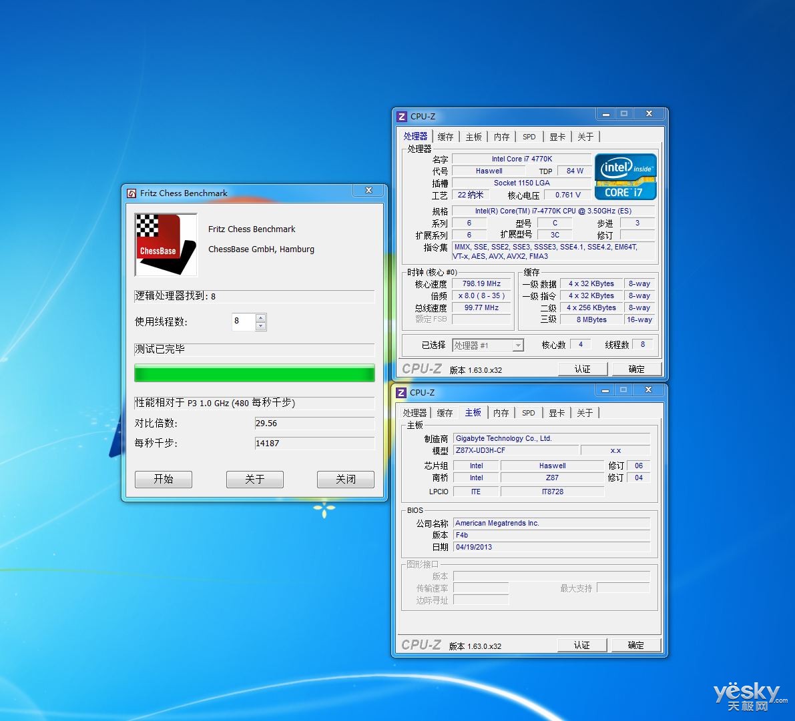The image size is (795, 721).
Task: Select SPD tab in upper CPU-Z window
Action: [x=529, y=137]
